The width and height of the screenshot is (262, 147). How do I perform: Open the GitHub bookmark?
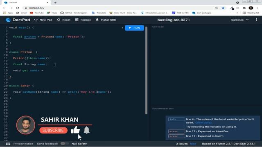point(74,13)
